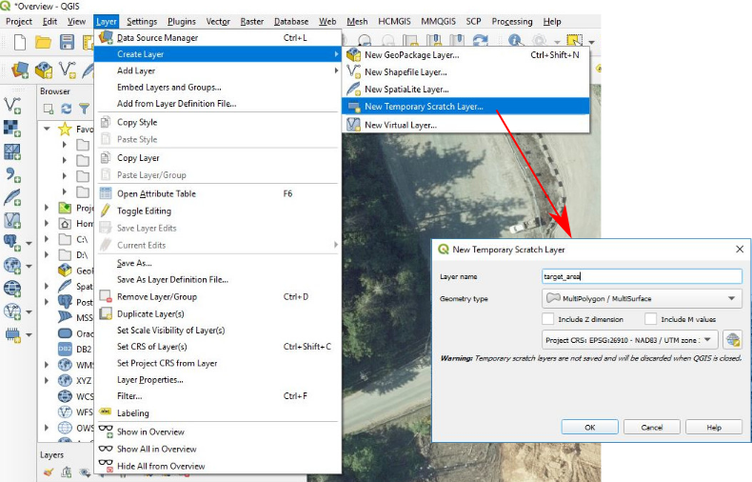This screenshot has width=752, height=482.
Task: Open the Raster menu
Action: (252, 22)
